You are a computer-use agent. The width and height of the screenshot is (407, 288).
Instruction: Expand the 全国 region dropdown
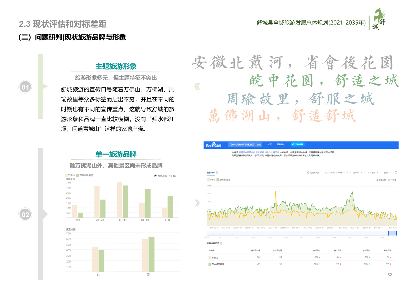(387, 172)
